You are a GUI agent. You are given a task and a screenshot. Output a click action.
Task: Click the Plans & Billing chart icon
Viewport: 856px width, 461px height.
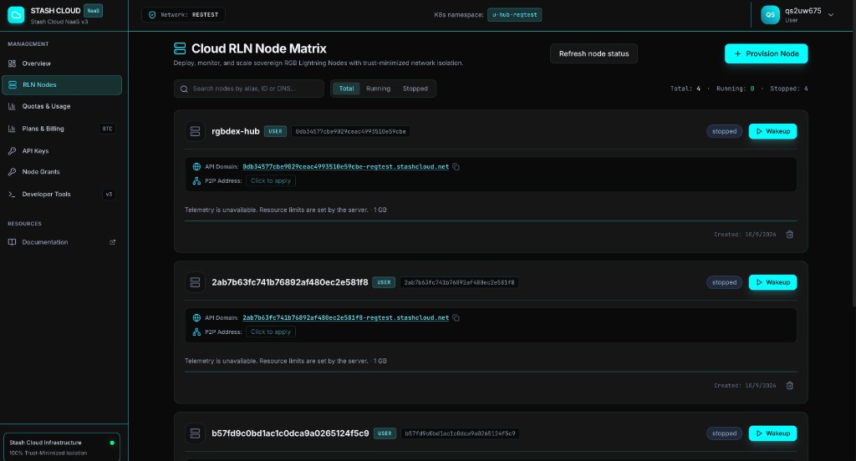pyautogui.click(x=12, y=129)
